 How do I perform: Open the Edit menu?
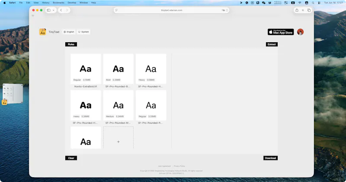pos(28,3)
